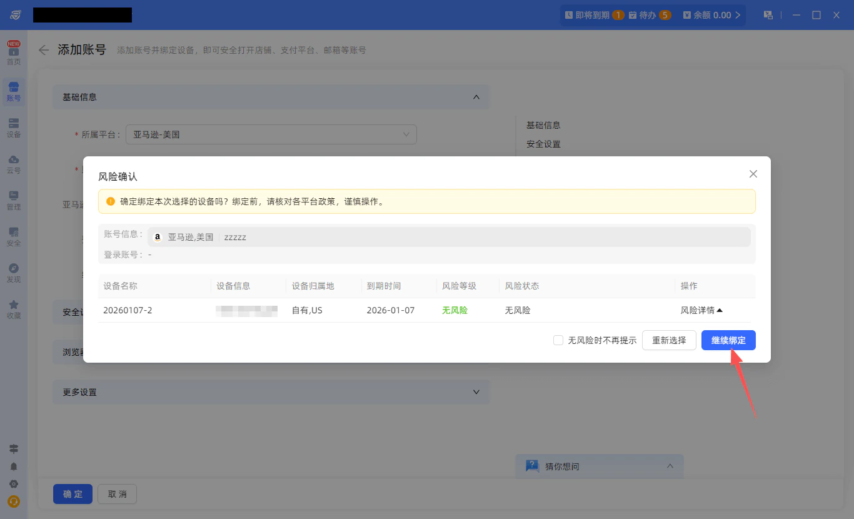This screenshot has width=854, height=519.
Task: Click the 风险状态 column header
Action: click(x=521, y=286)
